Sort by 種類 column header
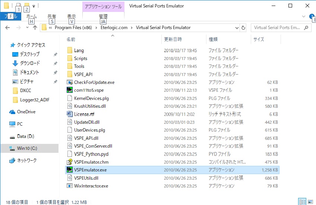This screenshot has height=205, width=316. pos(228,39)
